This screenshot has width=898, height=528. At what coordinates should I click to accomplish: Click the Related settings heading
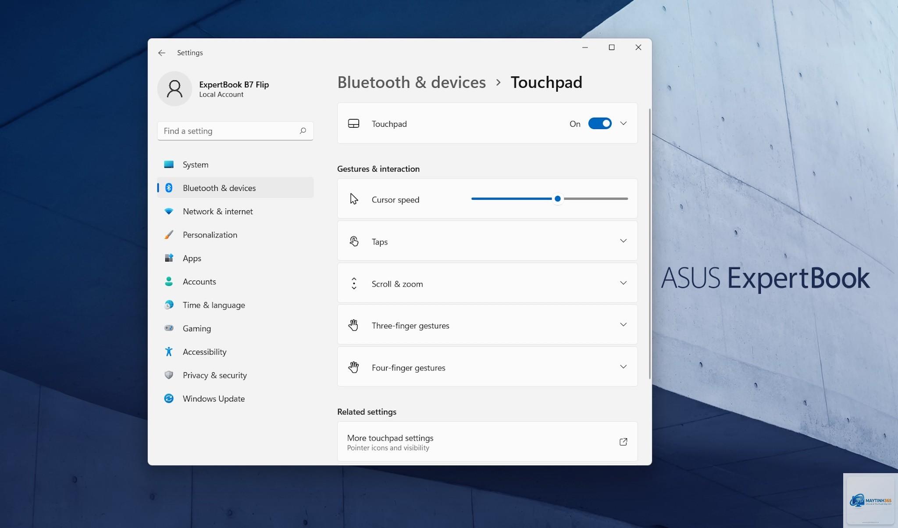coord(367,412)
